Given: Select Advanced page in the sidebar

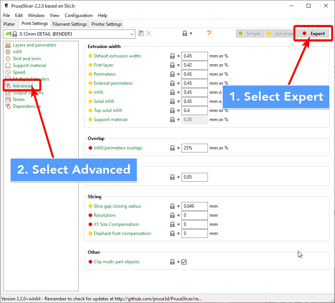Looking at the screenshot, I should click(x=23, y=86).
